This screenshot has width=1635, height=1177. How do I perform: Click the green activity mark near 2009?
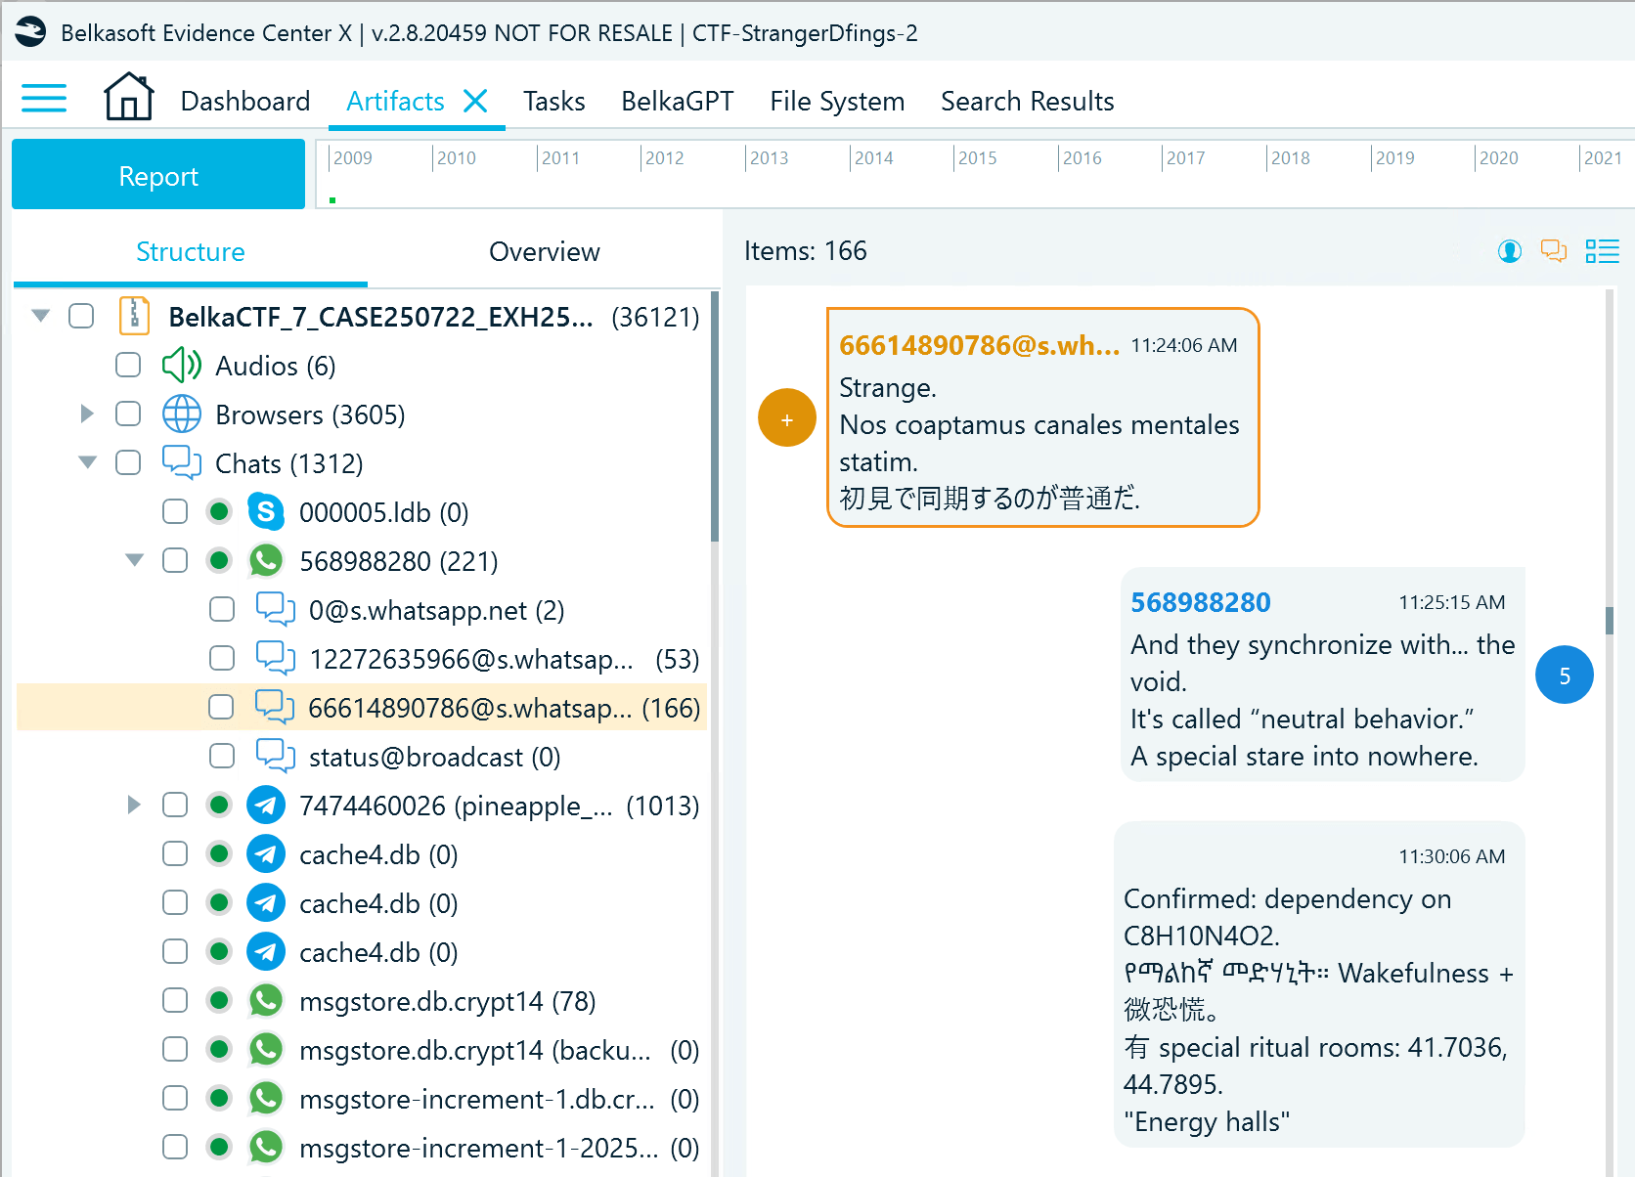tap(332, 199)
